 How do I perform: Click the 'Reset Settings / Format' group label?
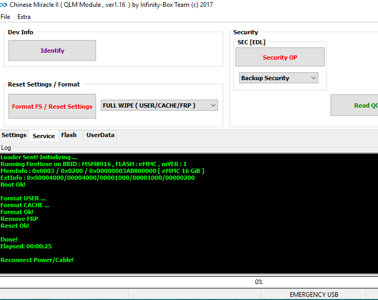tap(44, 84)
